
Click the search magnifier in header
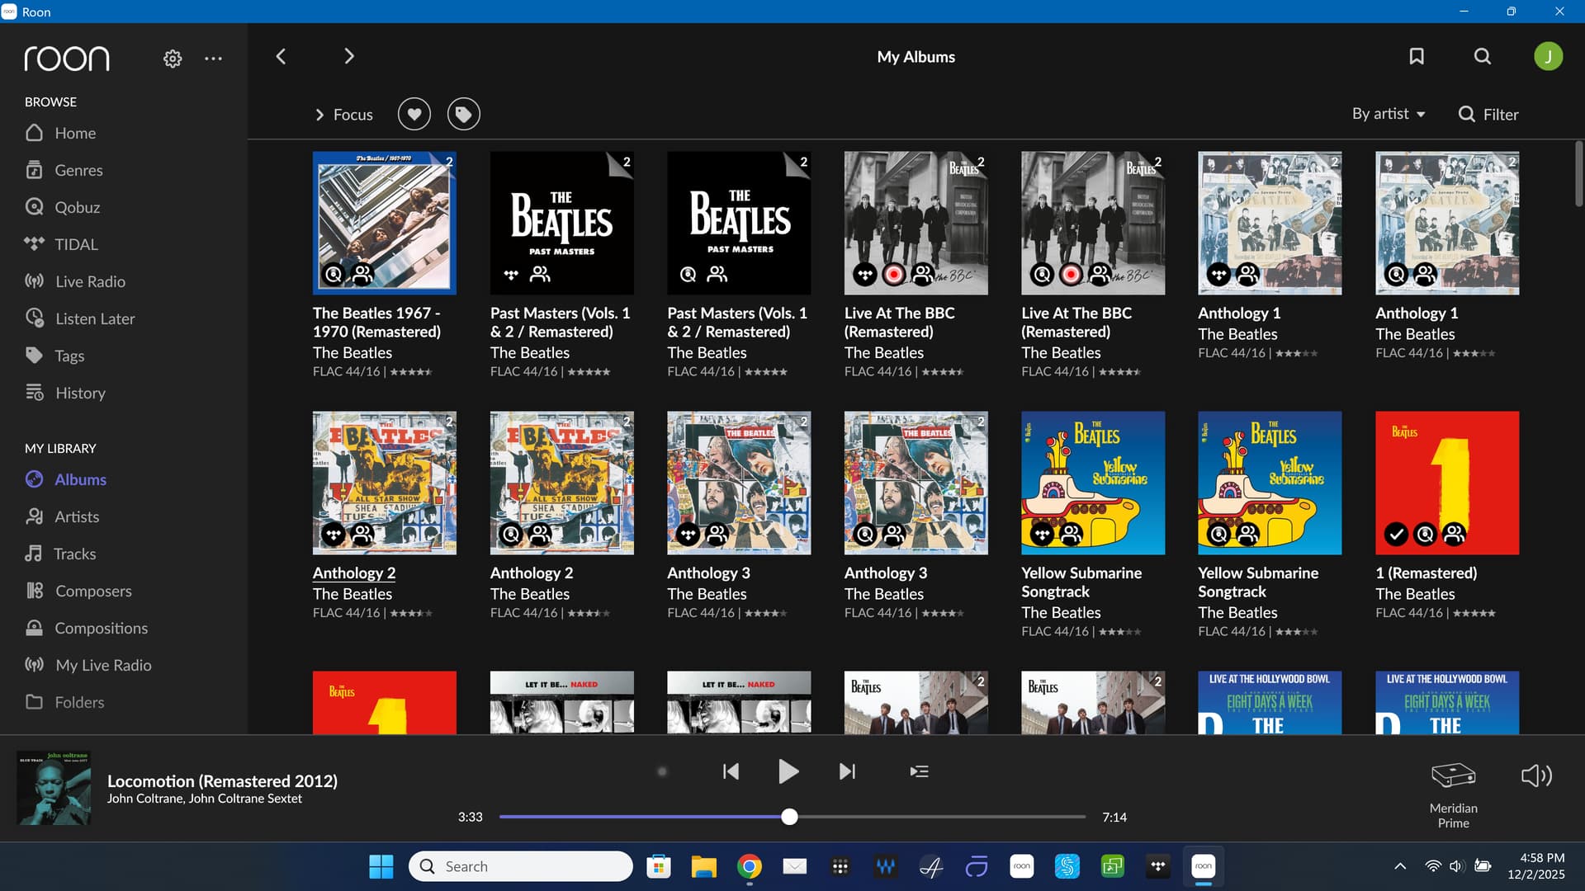[1483, 56]
